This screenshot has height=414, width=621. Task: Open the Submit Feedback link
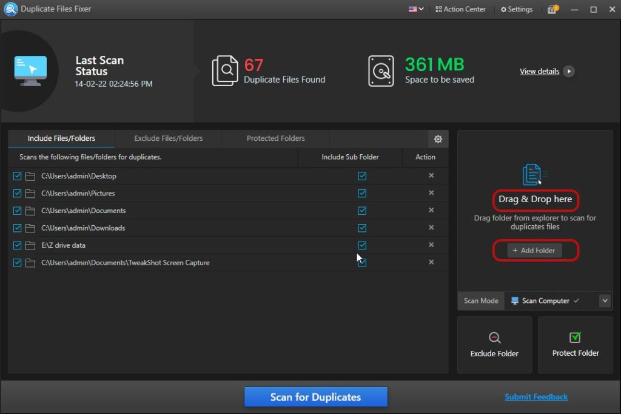(x=536, y=397)
